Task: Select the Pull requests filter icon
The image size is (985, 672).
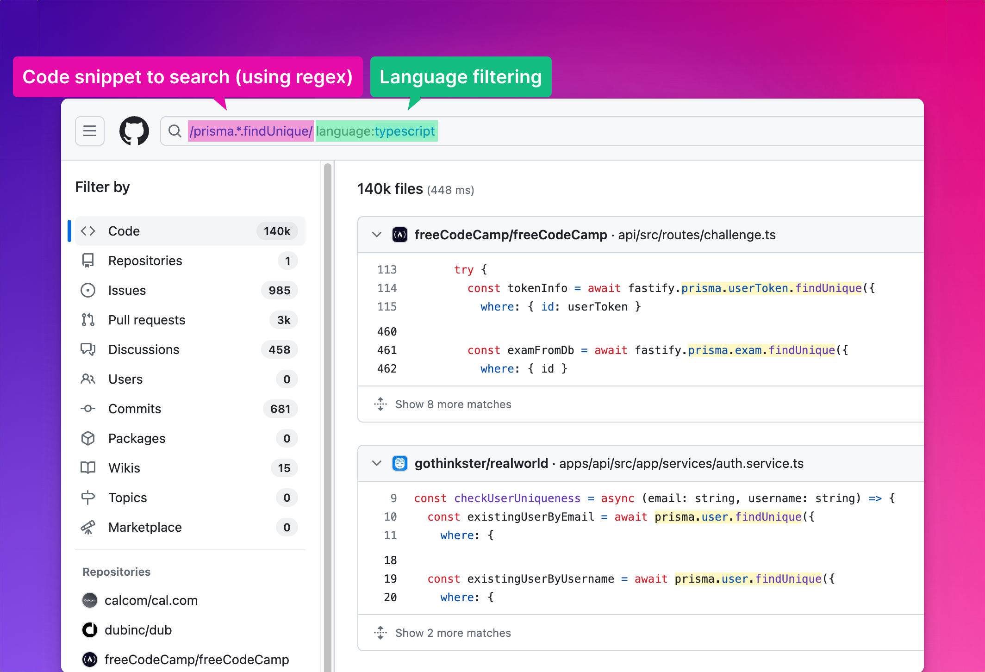Action: pos(88,320)
